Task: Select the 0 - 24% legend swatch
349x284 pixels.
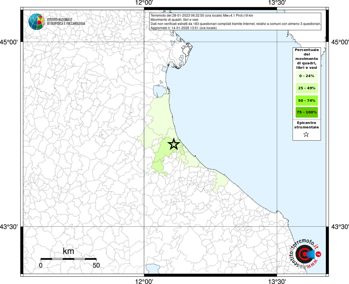Action: point(307,76)
